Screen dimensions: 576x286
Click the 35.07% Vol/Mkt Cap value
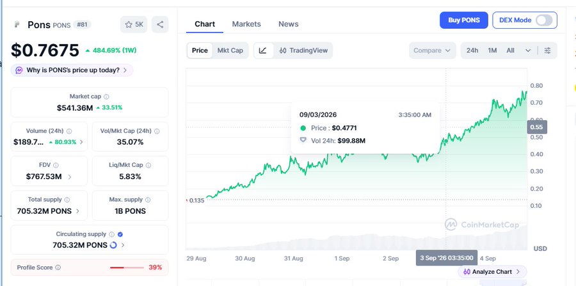[130, 142]
